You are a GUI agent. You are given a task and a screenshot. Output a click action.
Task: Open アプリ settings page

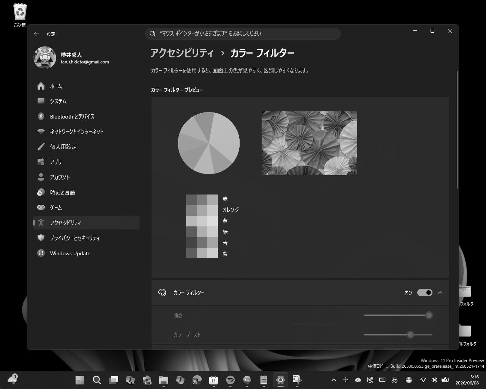click(87, 162)
